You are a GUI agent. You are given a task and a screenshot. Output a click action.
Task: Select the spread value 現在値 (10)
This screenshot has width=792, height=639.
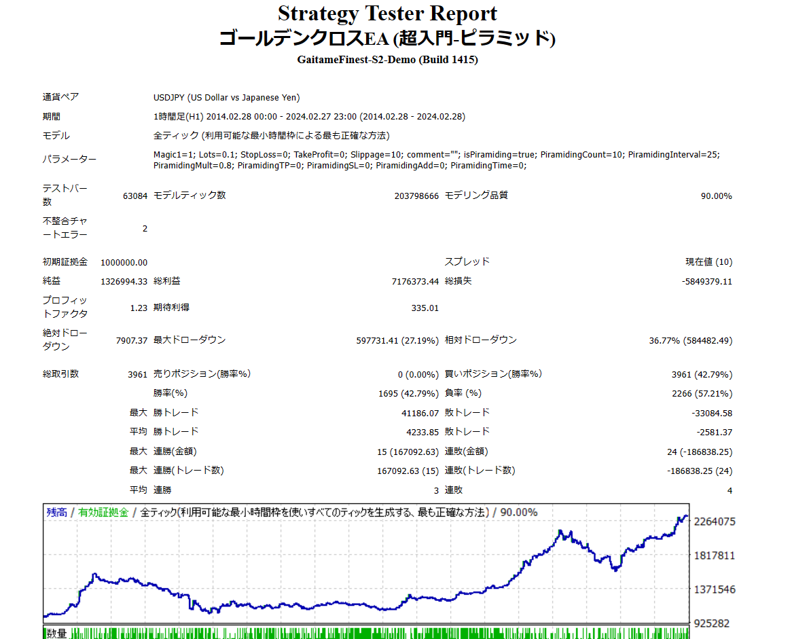point(708,262)
